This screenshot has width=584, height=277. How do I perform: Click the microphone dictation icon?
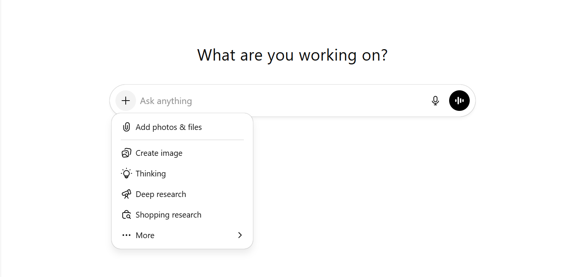435,101
